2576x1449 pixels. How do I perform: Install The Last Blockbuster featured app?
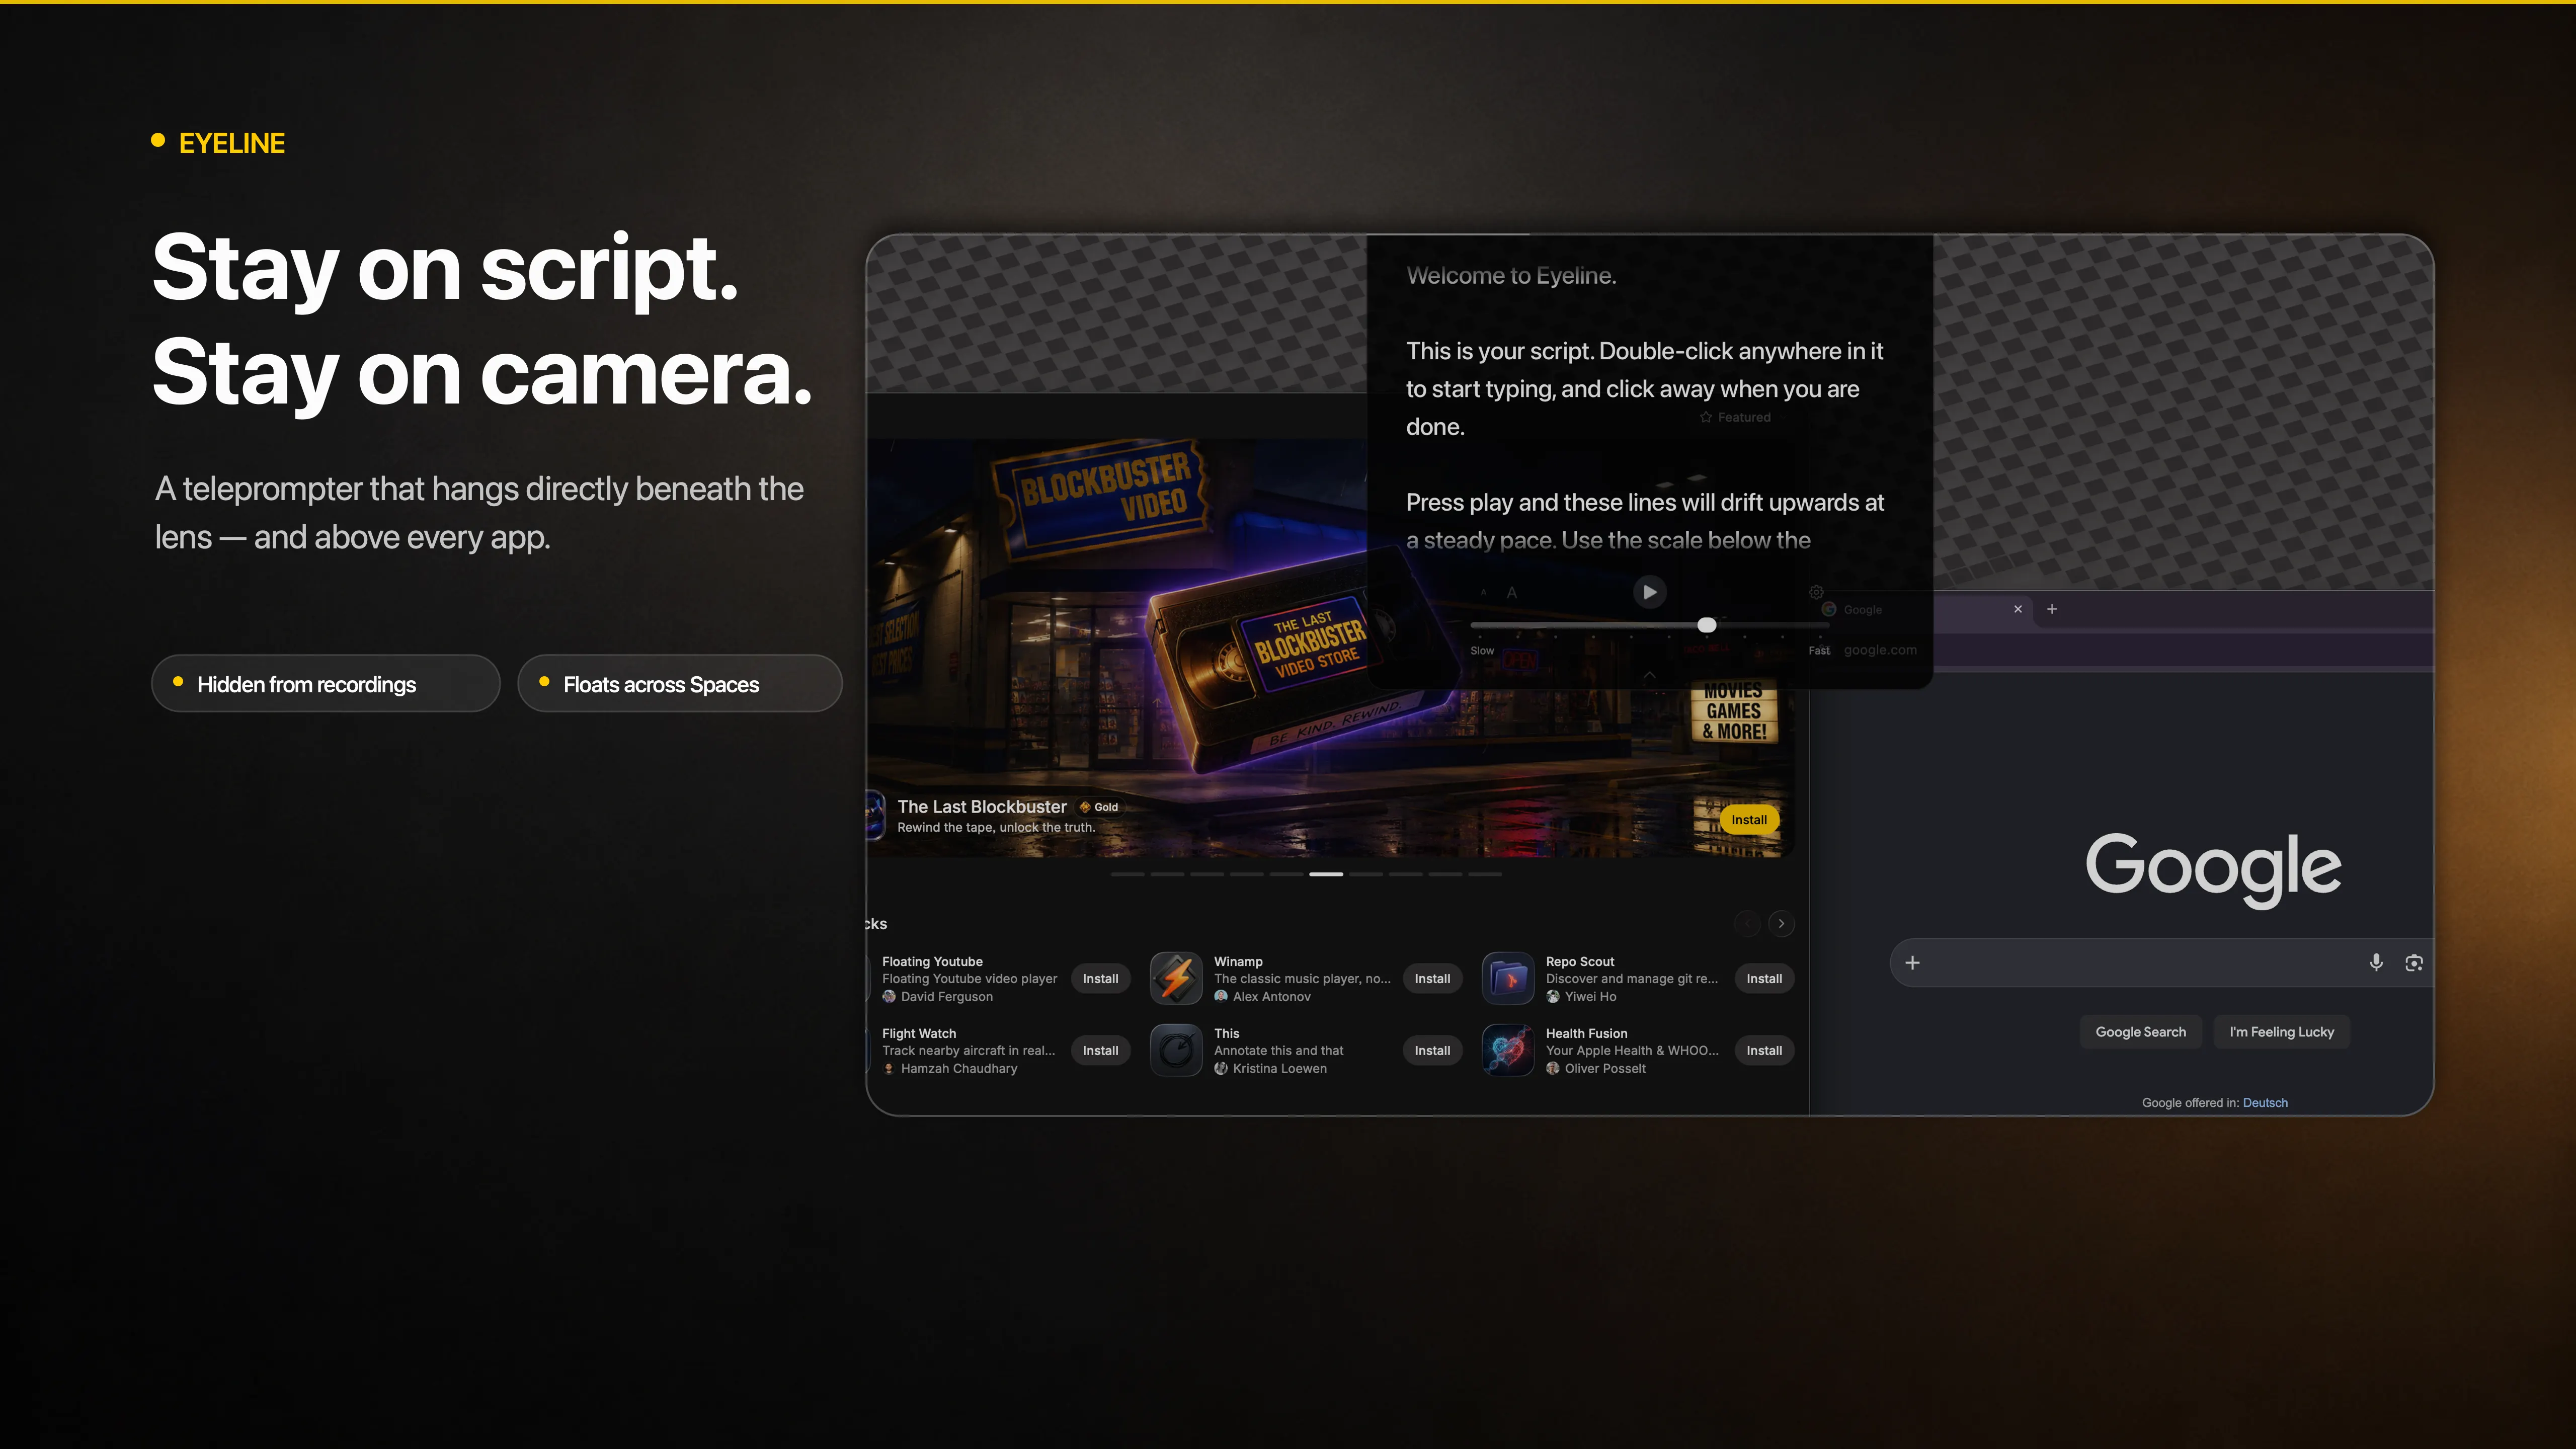pos(1749,820)
